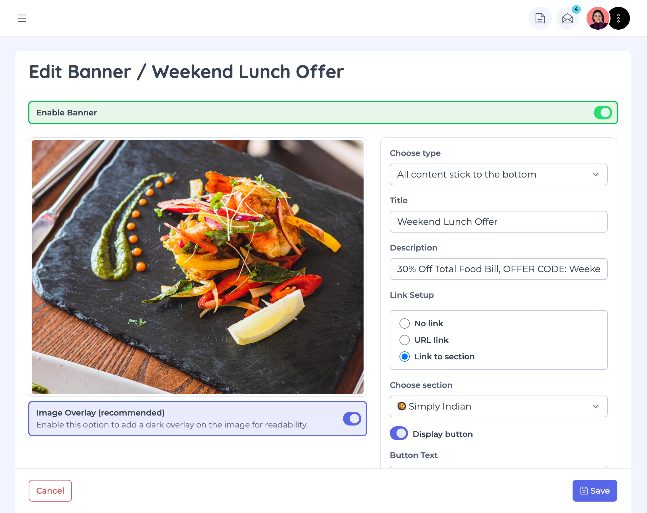647x513 pixels.
Task: Open the three-dot options menu
Action: [x=618, y=18]
